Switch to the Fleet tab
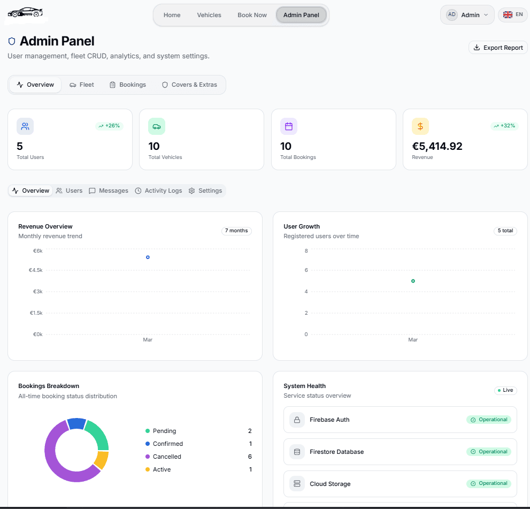Screen dimensions: 530x509 81,84
